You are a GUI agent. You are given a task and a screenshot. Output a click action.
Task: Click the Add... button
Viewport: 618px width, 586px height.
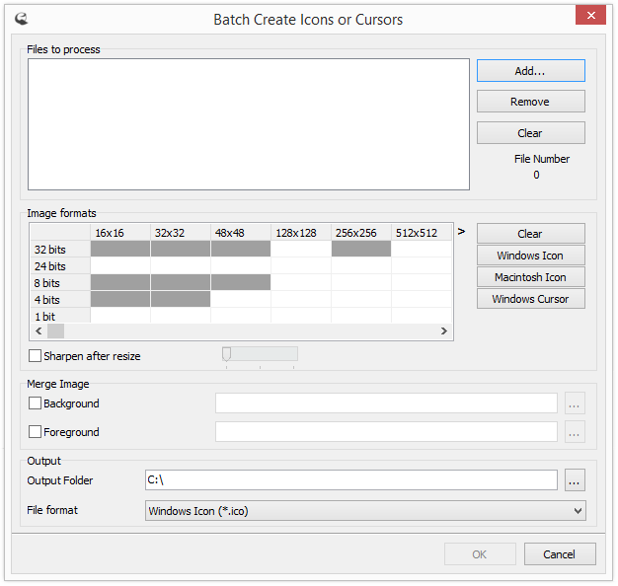(x=530, y=71)
